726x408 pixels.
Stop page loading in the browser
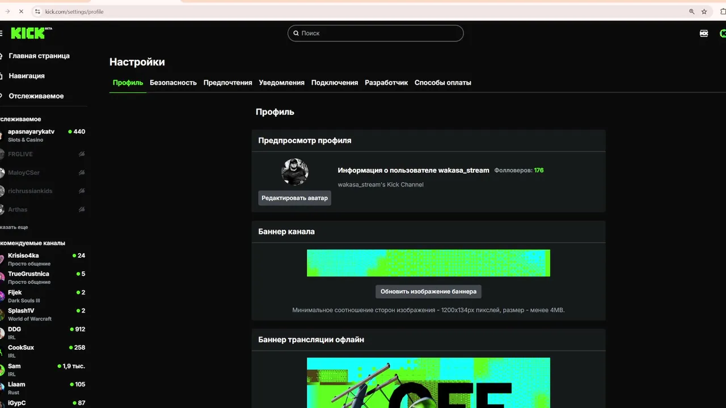21,11
